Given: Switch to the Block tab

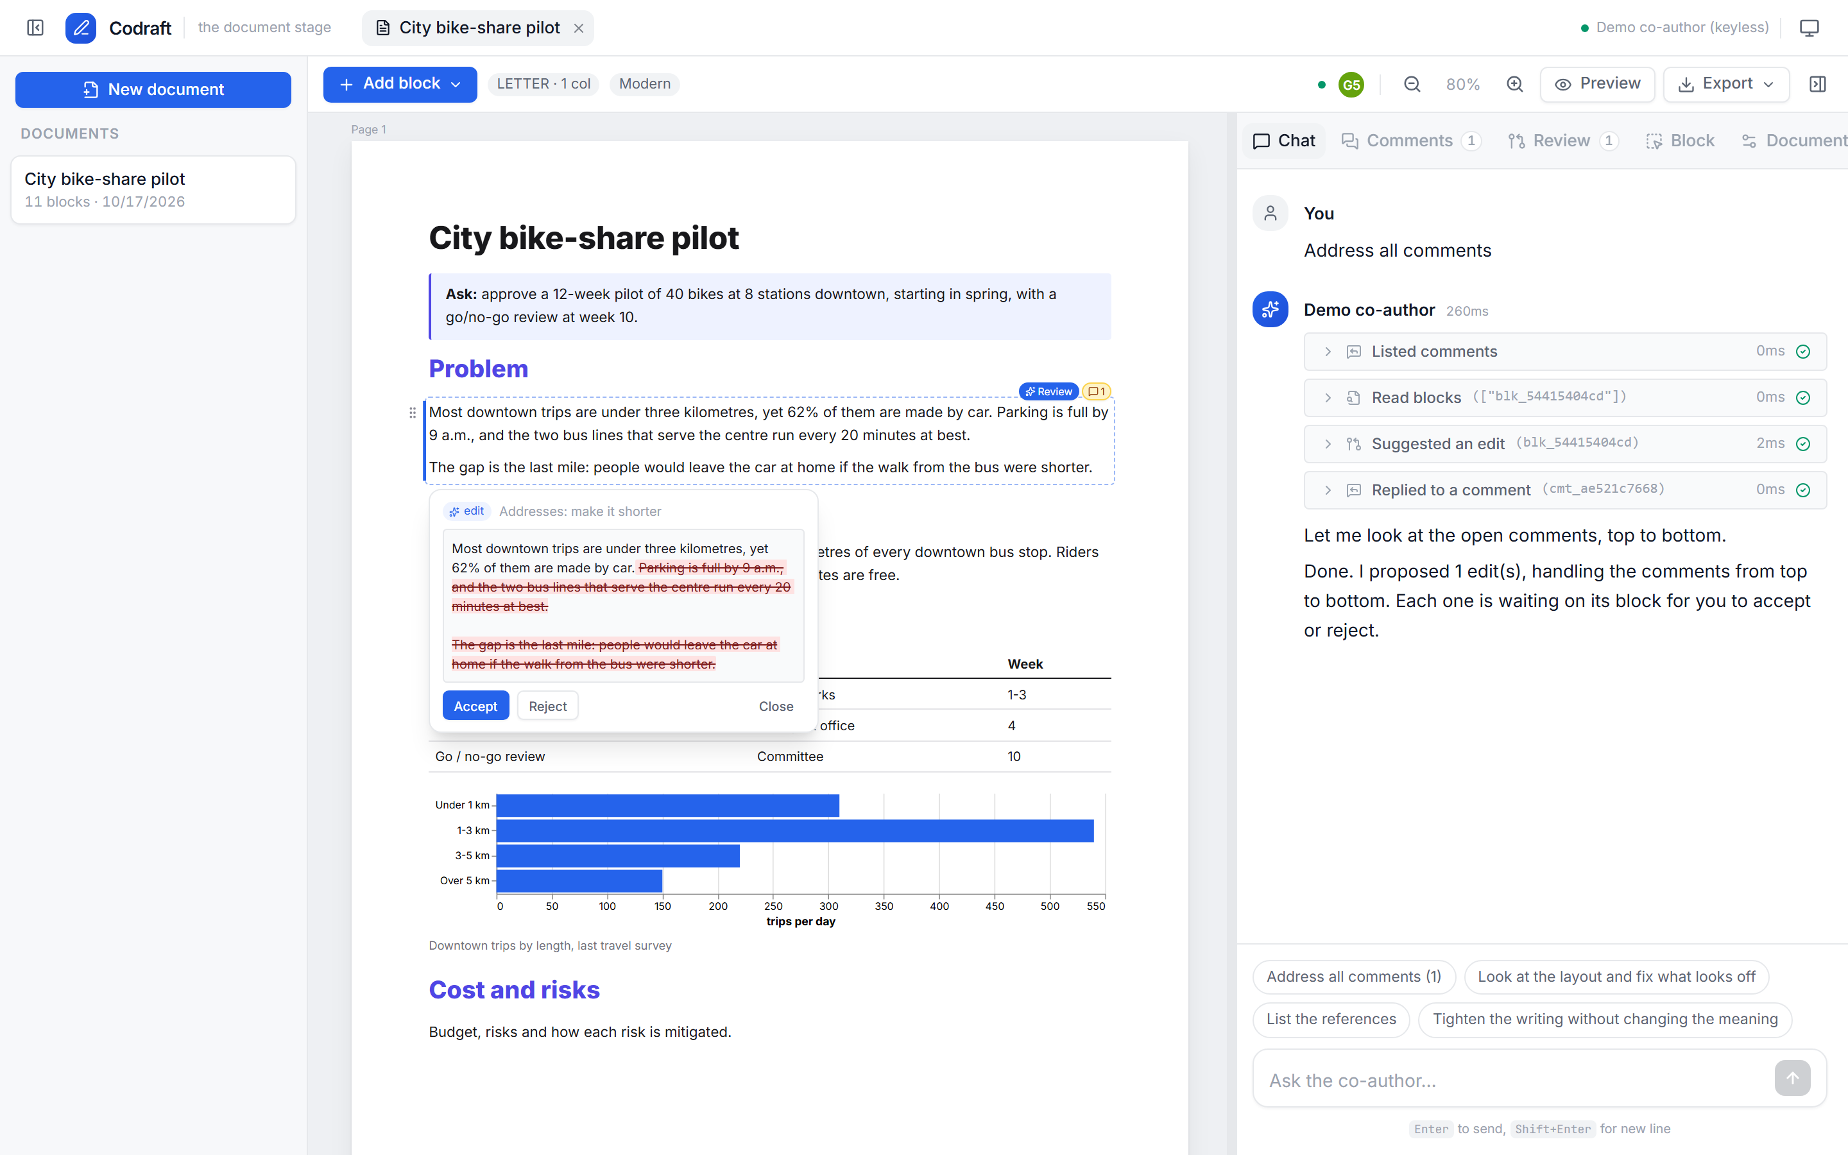Looking at the screenshot, I should pos(1681,141).
